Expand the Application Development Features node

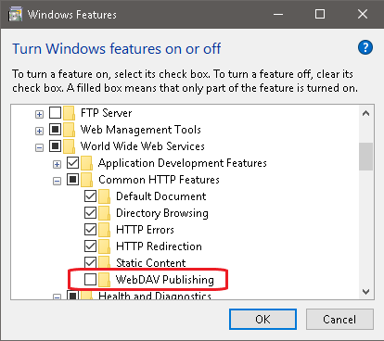click(x=57, y=165)
